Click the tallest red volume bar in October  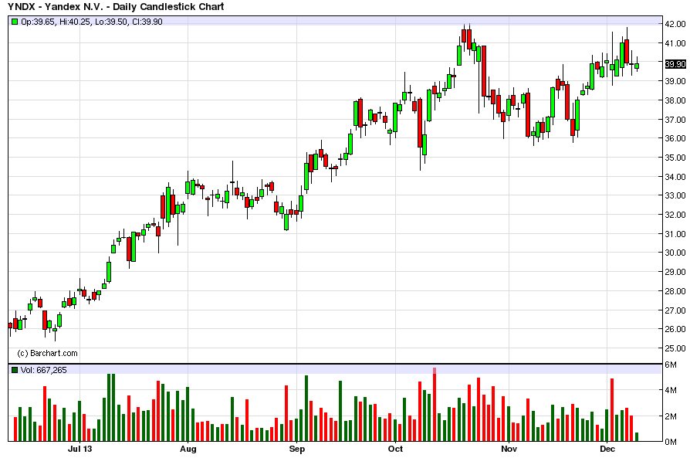pyautogui.click(x=435, y=404)
